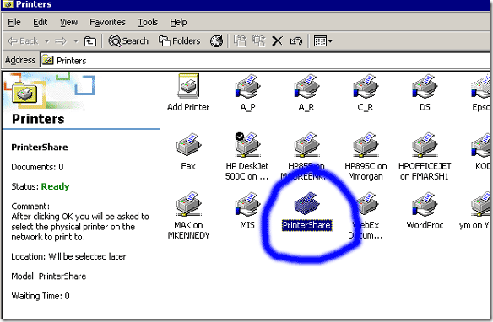This screenshot has width=493, height=322.
Task: Click the Forward arrow button
Action: 61,41
